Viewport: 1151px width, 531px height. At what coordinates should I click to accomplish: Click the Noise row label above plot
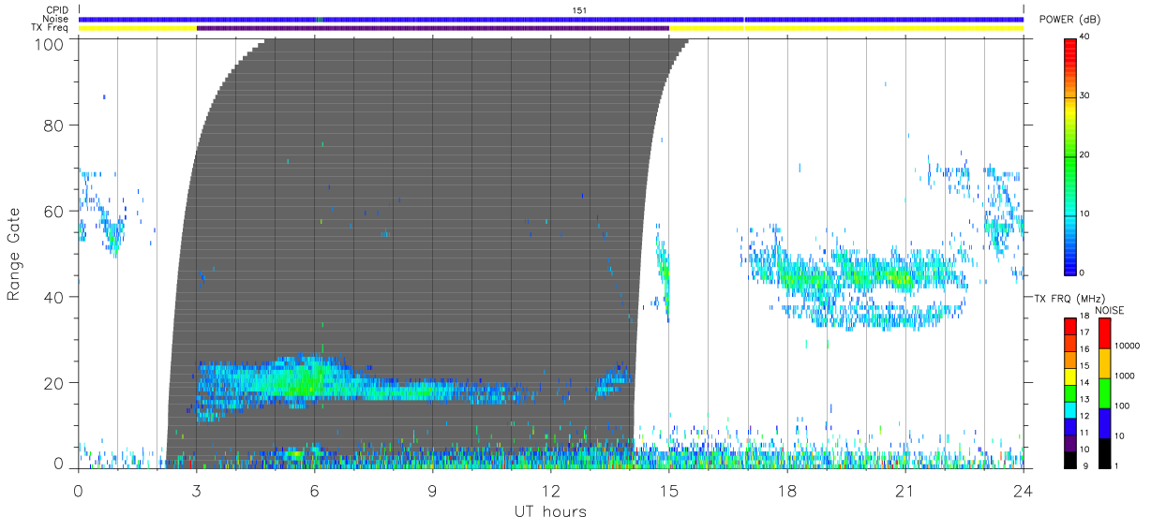pos(56,19)
